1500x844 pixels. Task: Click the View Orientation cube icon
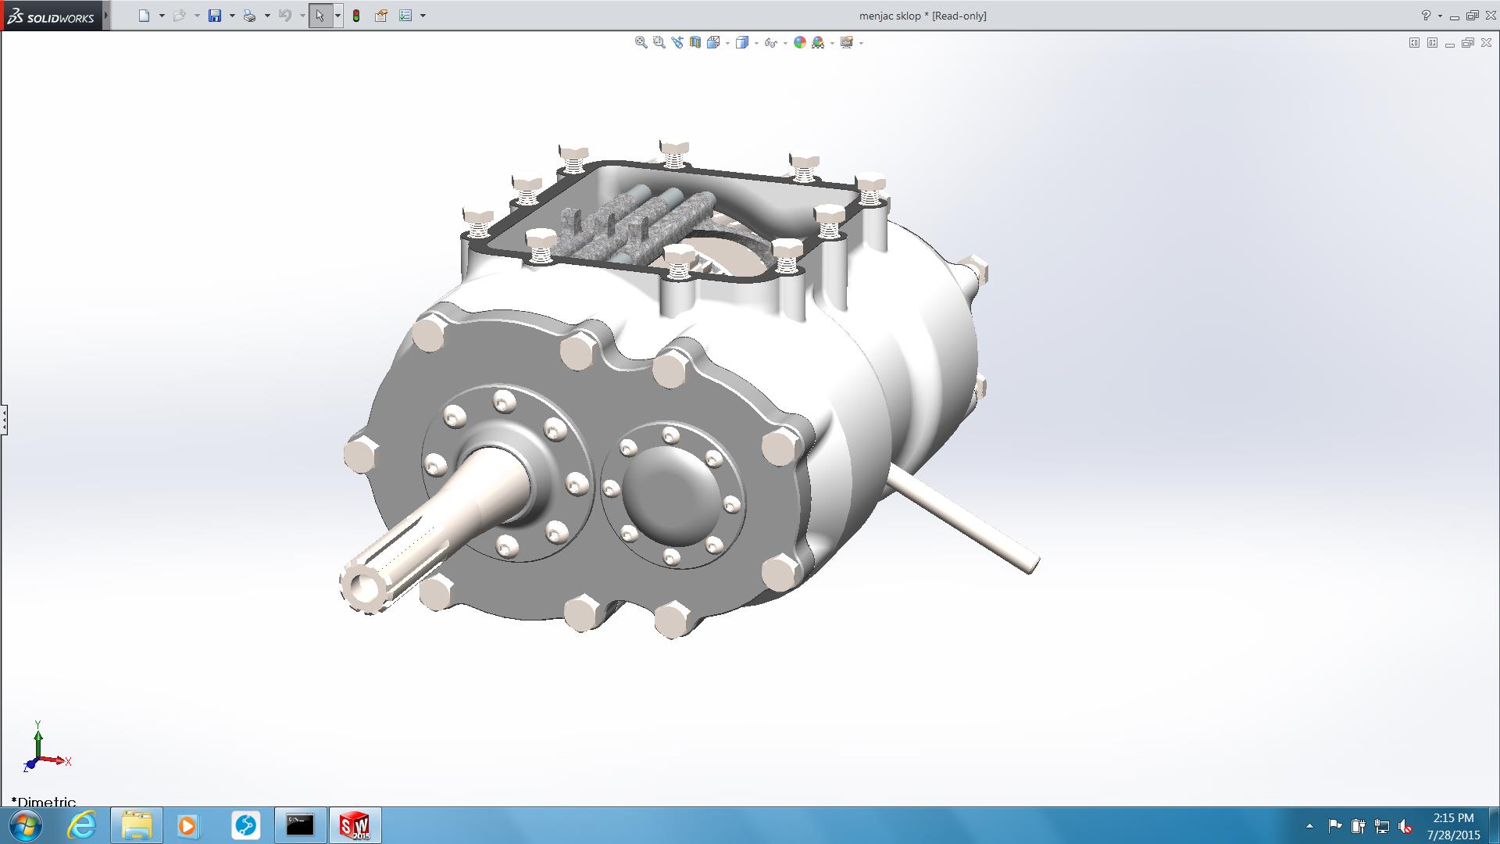pyautogui.click(x=713, y=43)
